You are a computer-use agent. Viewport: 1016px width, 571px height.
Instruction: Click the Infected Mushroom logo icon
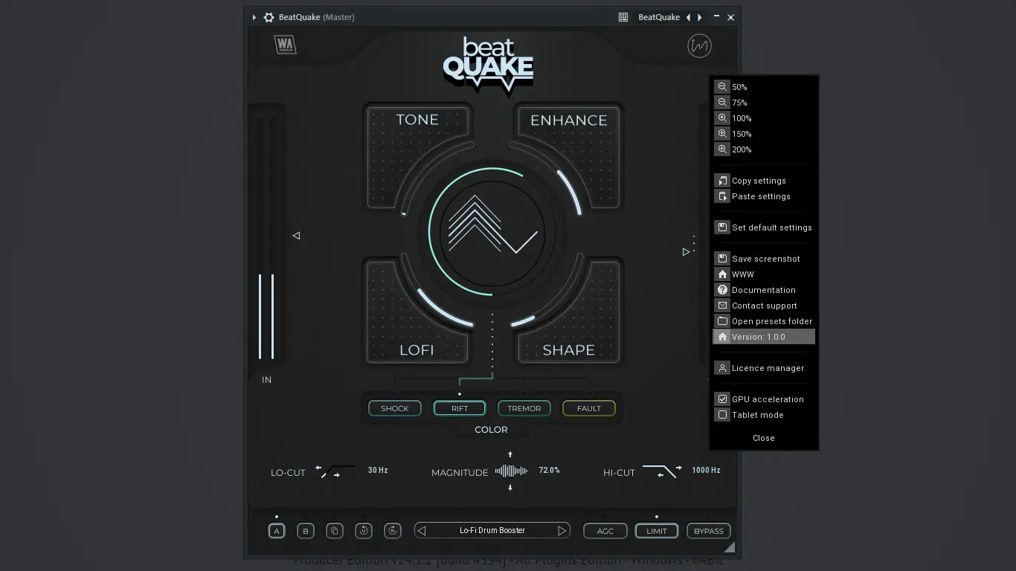coord(699,45)
